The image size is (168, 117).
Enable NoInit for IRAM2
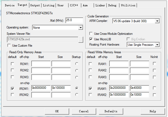point(154,95)
